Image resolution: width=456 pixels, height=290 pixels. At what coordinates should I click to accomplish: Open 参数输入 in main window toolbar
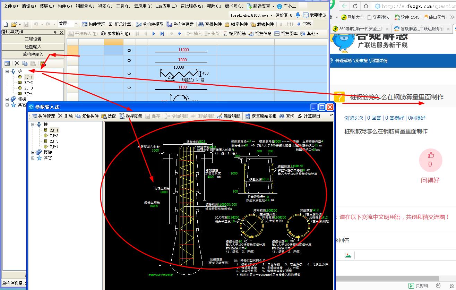click(x=115, y=34)
